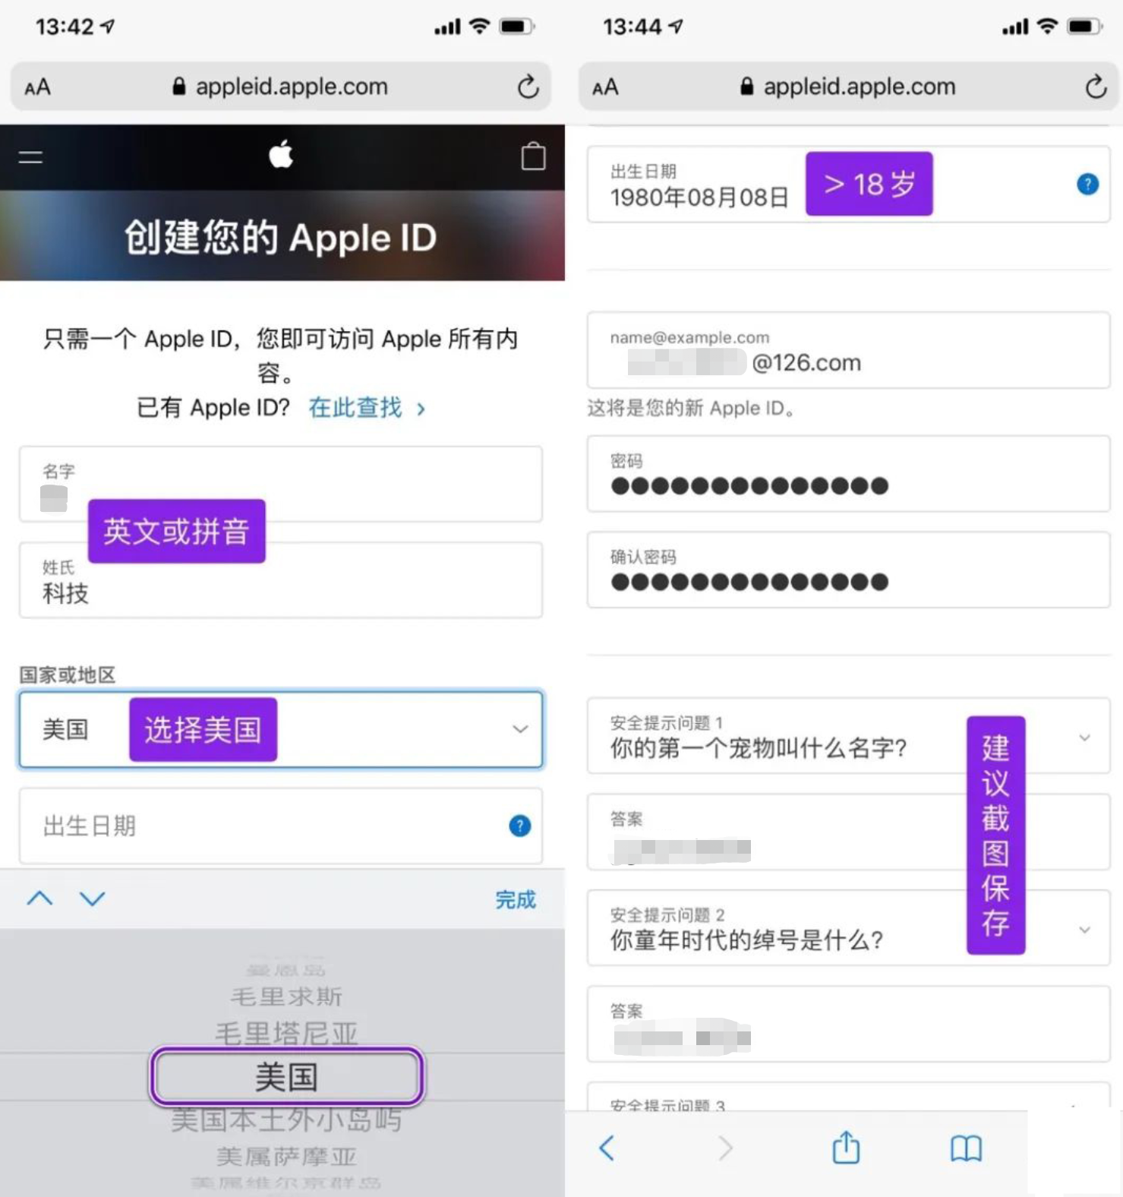Tap the 这将是您的新 Apple ID。 note
The image size is (1123, 1197).
coord(691,409)
